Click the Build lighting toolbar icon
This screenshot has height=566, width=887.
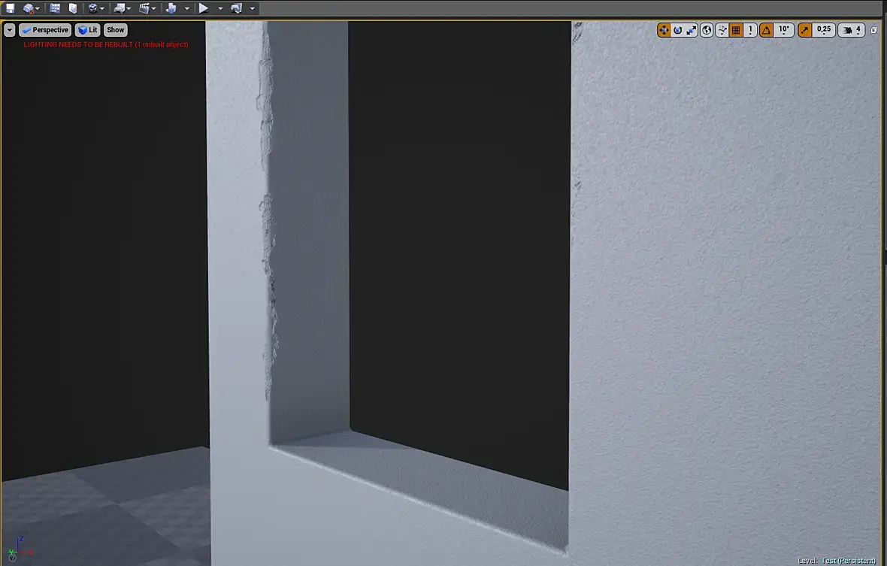(171, 8)
